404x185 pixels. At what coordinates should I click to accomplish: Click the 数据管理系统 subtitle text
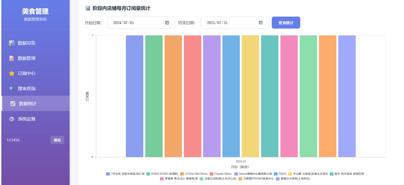[35, 19]
